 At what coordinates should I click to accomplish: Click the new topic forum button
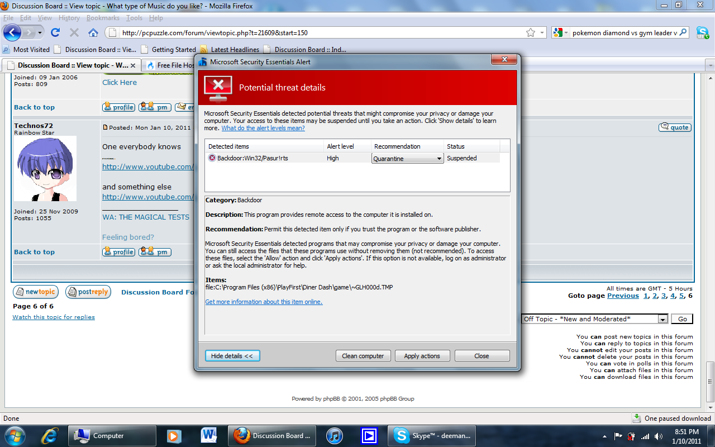(x=36, y=292)
